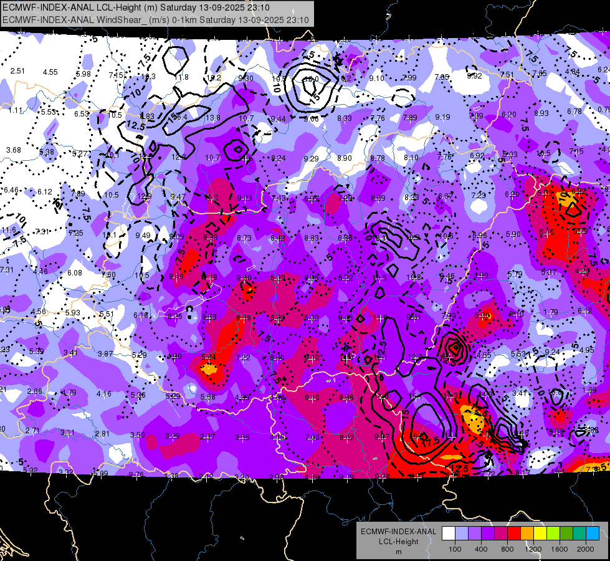Click the grid value 6.46
This screenshot has height=561, width=610.
click(x=11, y=190)
